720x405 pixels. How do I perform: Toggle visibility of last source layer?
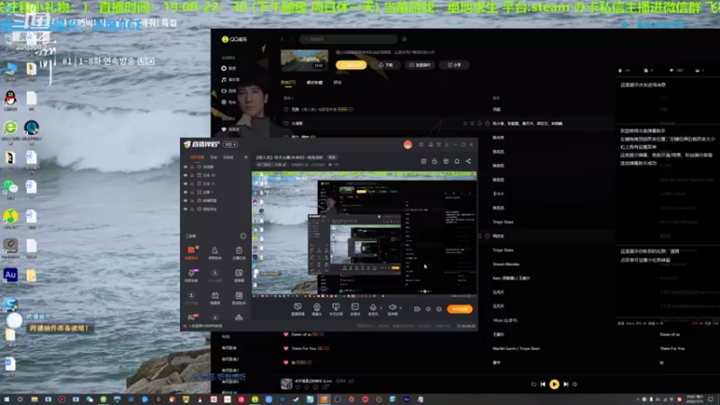pos(185,209)
